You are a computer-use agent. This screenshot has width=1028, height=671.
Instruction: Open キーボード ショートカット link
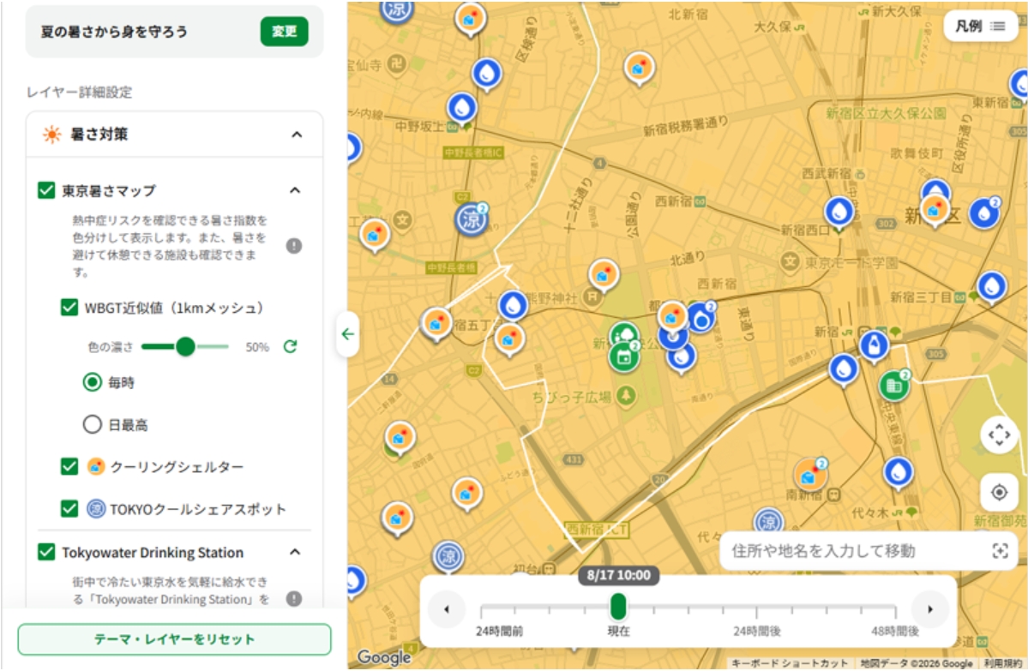click(x=790, y=663)
